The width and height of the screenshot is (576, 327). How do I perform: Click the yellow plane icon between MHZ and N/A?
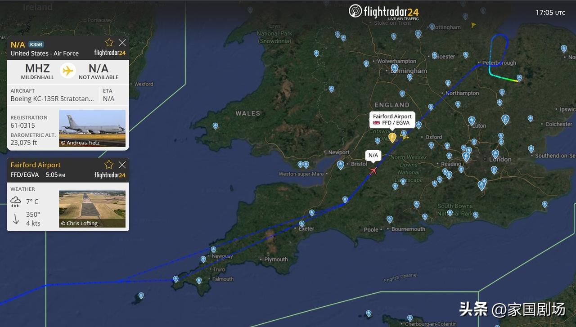[x=68, y=71]
